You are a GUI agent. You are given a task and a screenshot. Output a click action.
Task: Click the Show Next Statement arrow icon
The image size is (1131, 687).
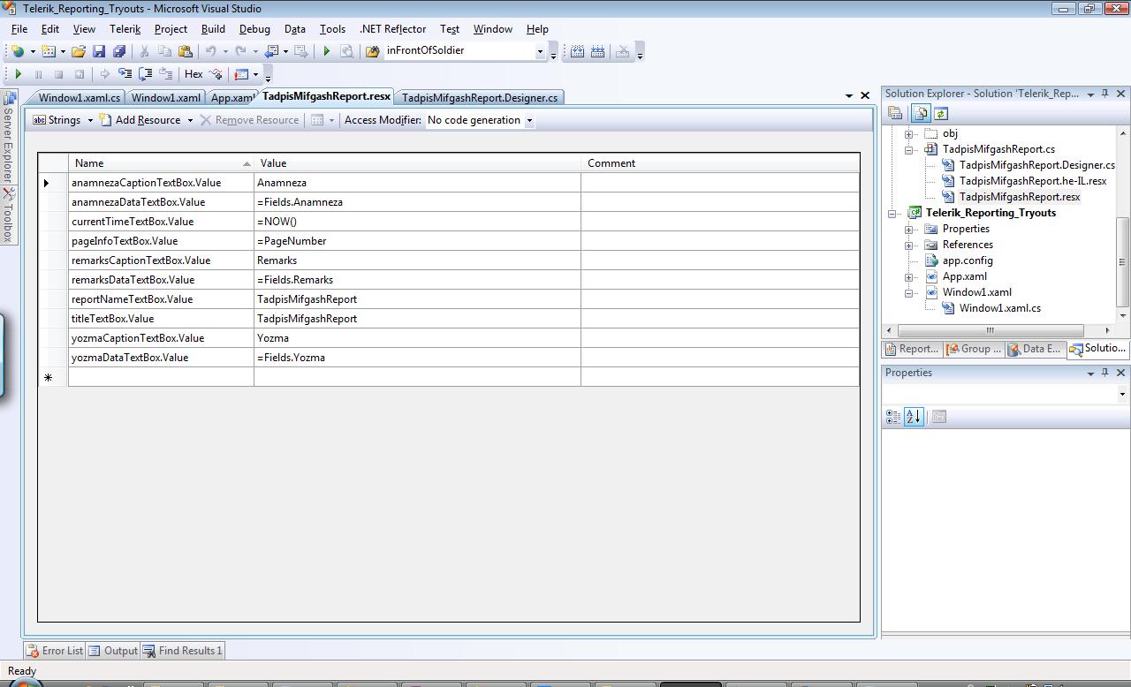click(x=104, y=74)
